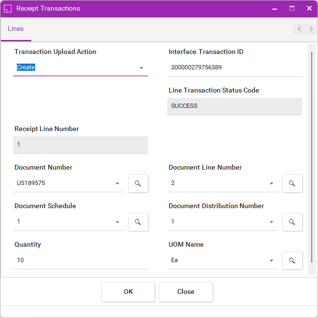Expand the Transaction Upload Action dropdown
The height and width of the screenshot is (318, 318).
coord(141,68)
